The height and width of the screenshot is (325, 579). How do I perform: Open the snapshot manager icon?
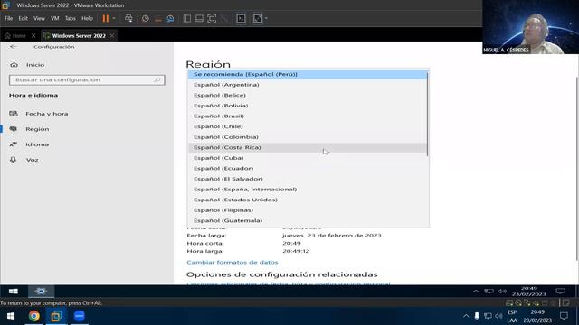[170, 18]
